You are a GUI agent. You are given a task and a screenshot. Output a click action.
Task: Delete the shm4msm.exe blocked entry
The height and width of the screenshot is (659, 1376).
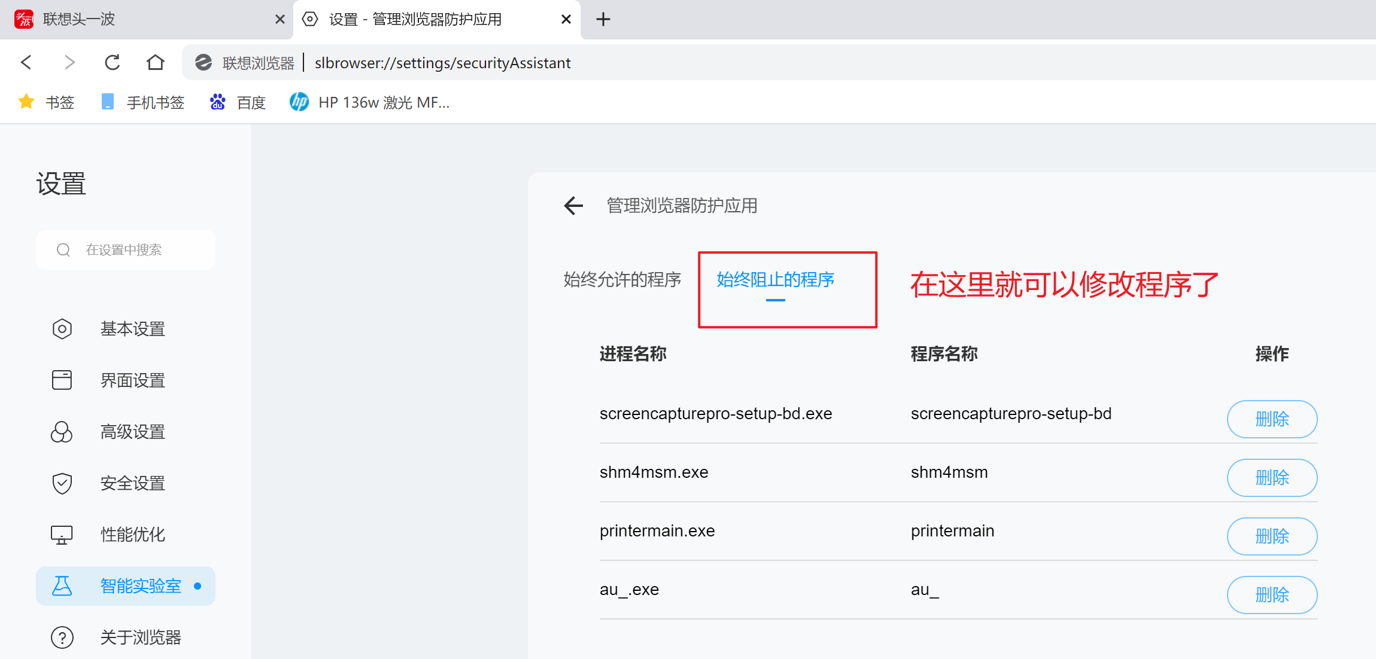pyautogui.click(x=1272, y=478)
